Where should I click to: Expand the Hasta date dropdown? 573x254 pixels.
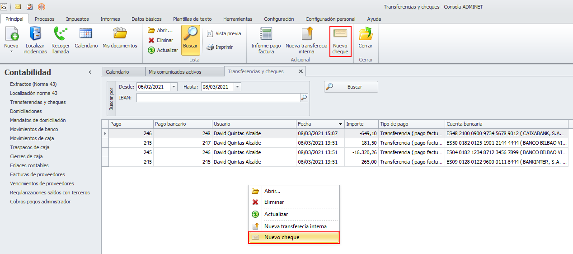238,87
